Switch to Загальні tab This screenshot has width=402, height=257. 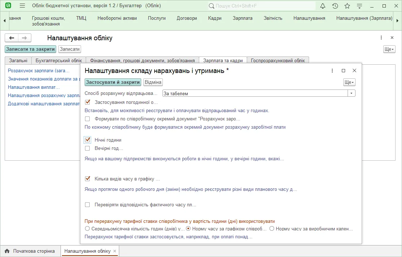click(x=18, y=61)
